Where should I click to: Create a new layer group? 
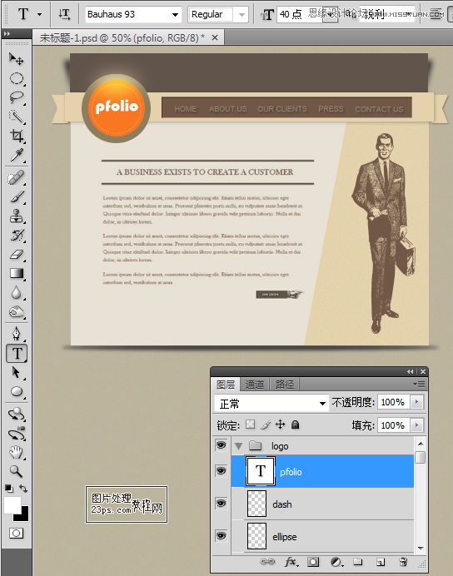pos(358,562)
